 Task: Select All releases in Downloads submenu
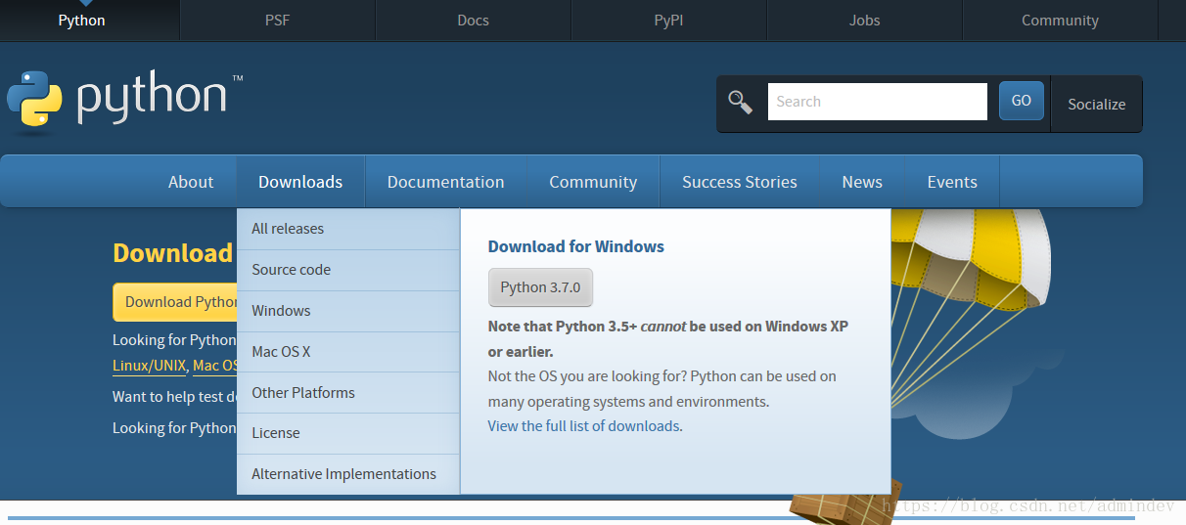(x=348, y=229)
